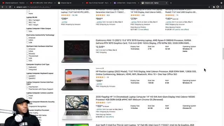Open the Chrome profile avatar
The height and width of the screenshot is (126, 224).
point(218,7)
